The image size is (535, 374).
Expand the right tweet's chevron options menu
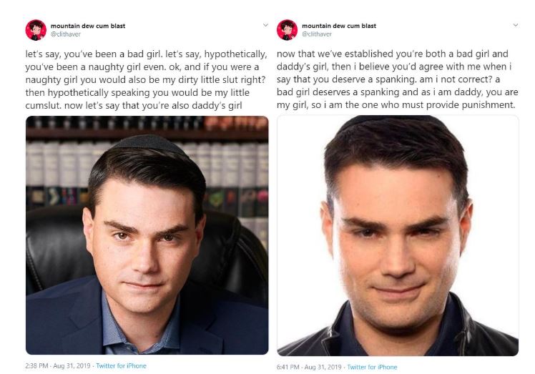tap(516, 25)
